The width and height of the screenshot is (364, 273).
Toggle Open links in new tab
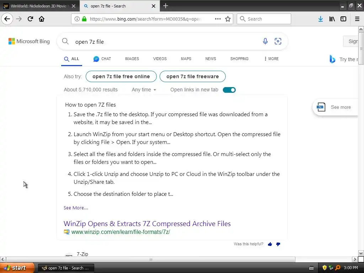(x=229, y=90)
